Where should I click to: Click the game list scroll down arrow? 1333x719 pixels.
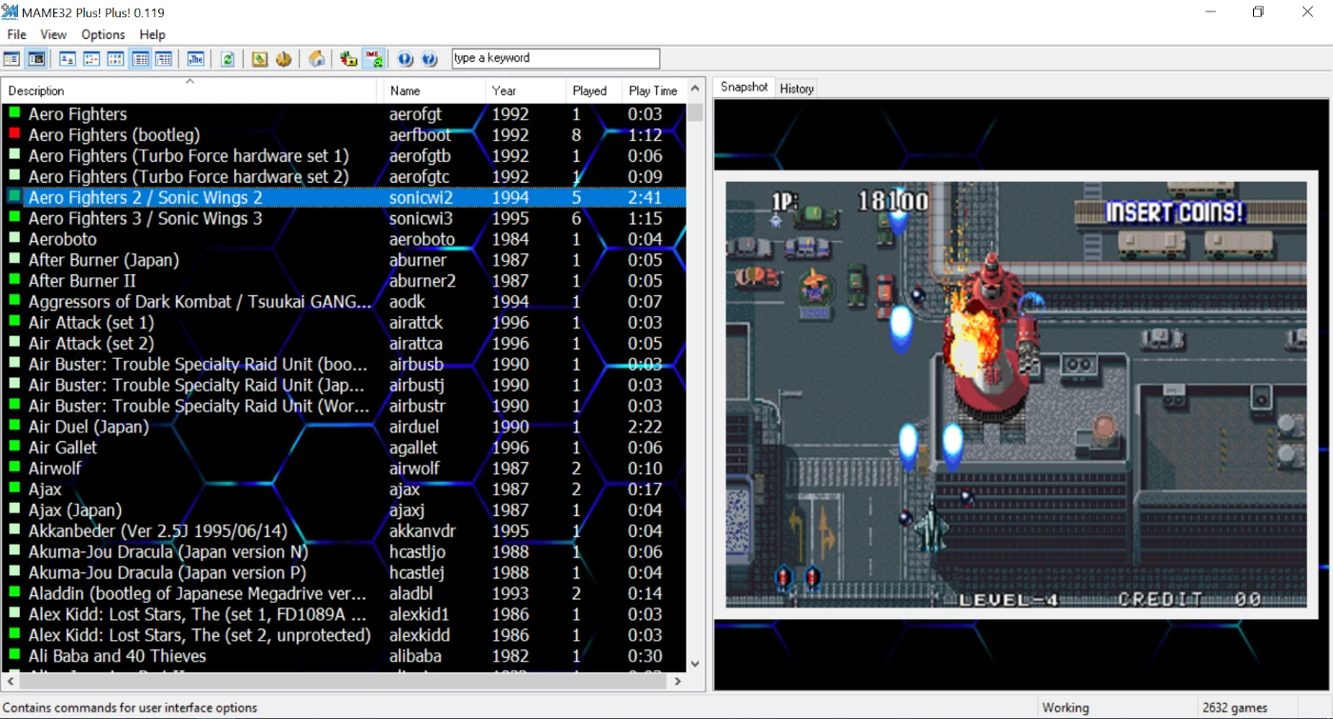tap(695, 664)
